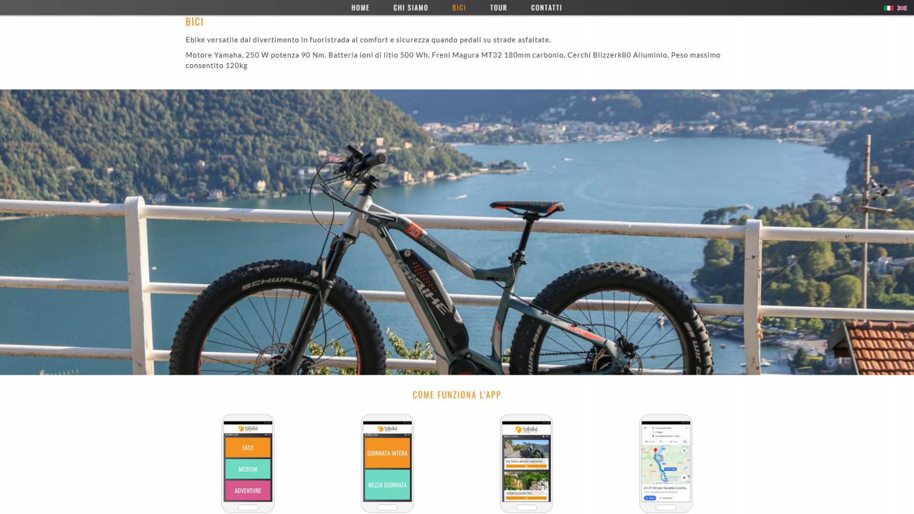
Task: Click the bikiki logo on first phone
Action: 248,428
